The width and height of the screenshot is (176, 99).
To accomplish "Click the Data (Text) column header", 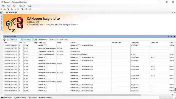I will click(x=159, y=43).
